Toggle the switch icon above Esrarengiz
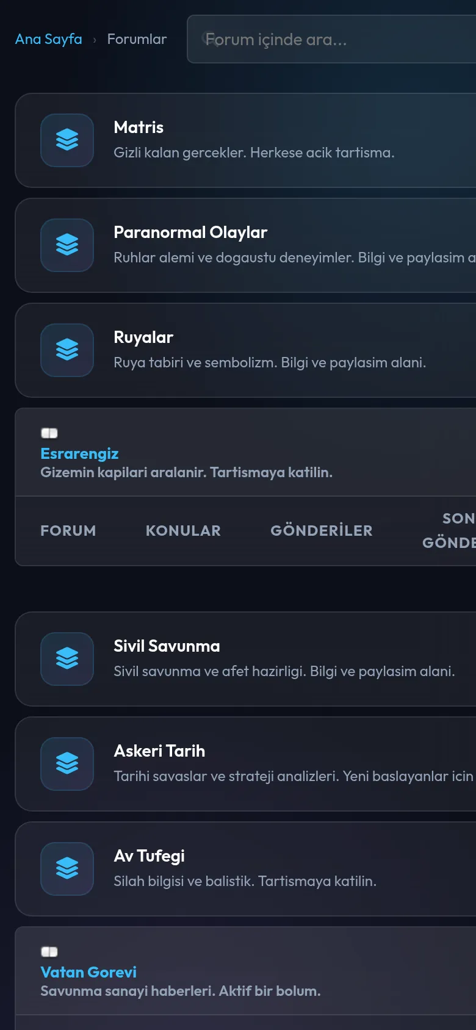 pos(49,433)
